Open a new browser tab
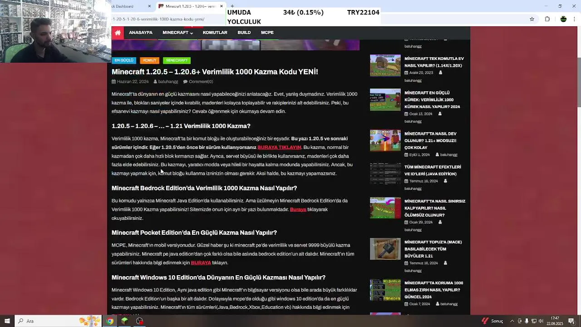 point(232,6)
